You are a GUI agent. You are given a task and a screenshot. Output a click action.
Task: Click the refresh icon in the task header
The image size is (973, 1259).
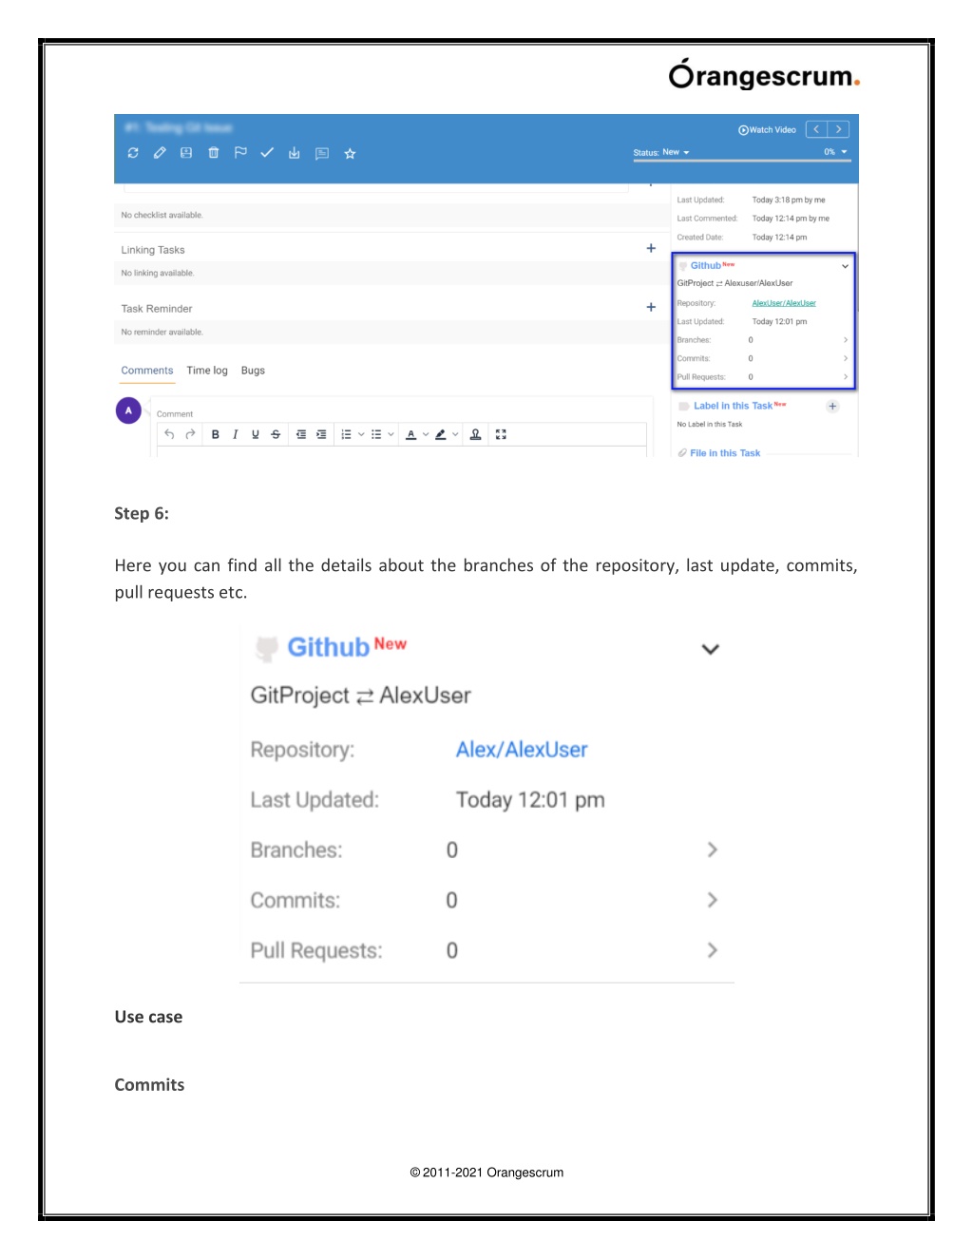[133, 153]
